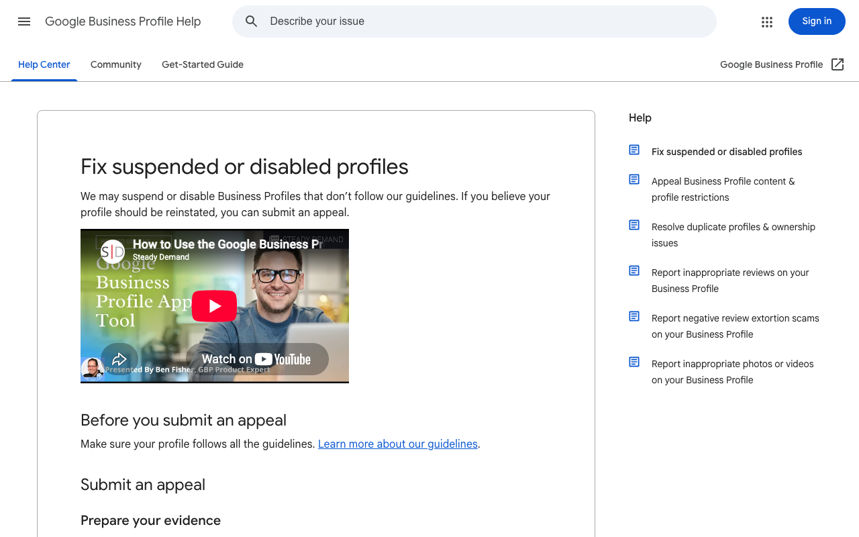Follow Learn more about our guidelines link
Viewport: 859px width, 537px height.
[x=398, y=444]
